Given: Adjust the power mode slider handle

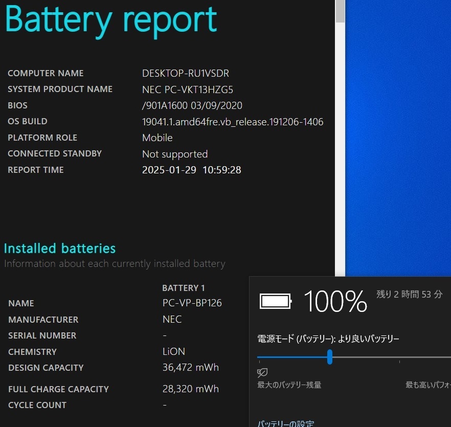Looking at the screenshot, I should (x=330, y=357).
